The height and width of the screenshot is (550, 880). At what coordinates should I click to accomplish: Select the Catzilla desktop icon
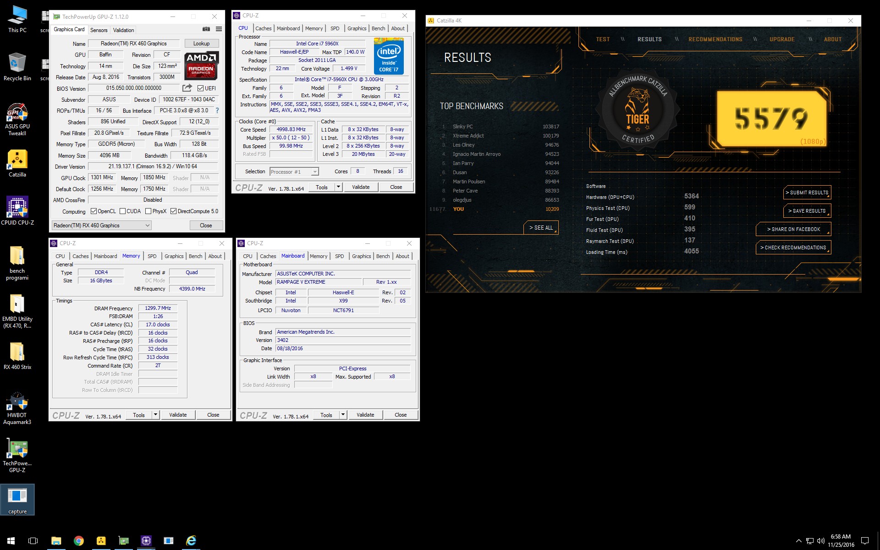pyautogui.click(x=17, y=164)
